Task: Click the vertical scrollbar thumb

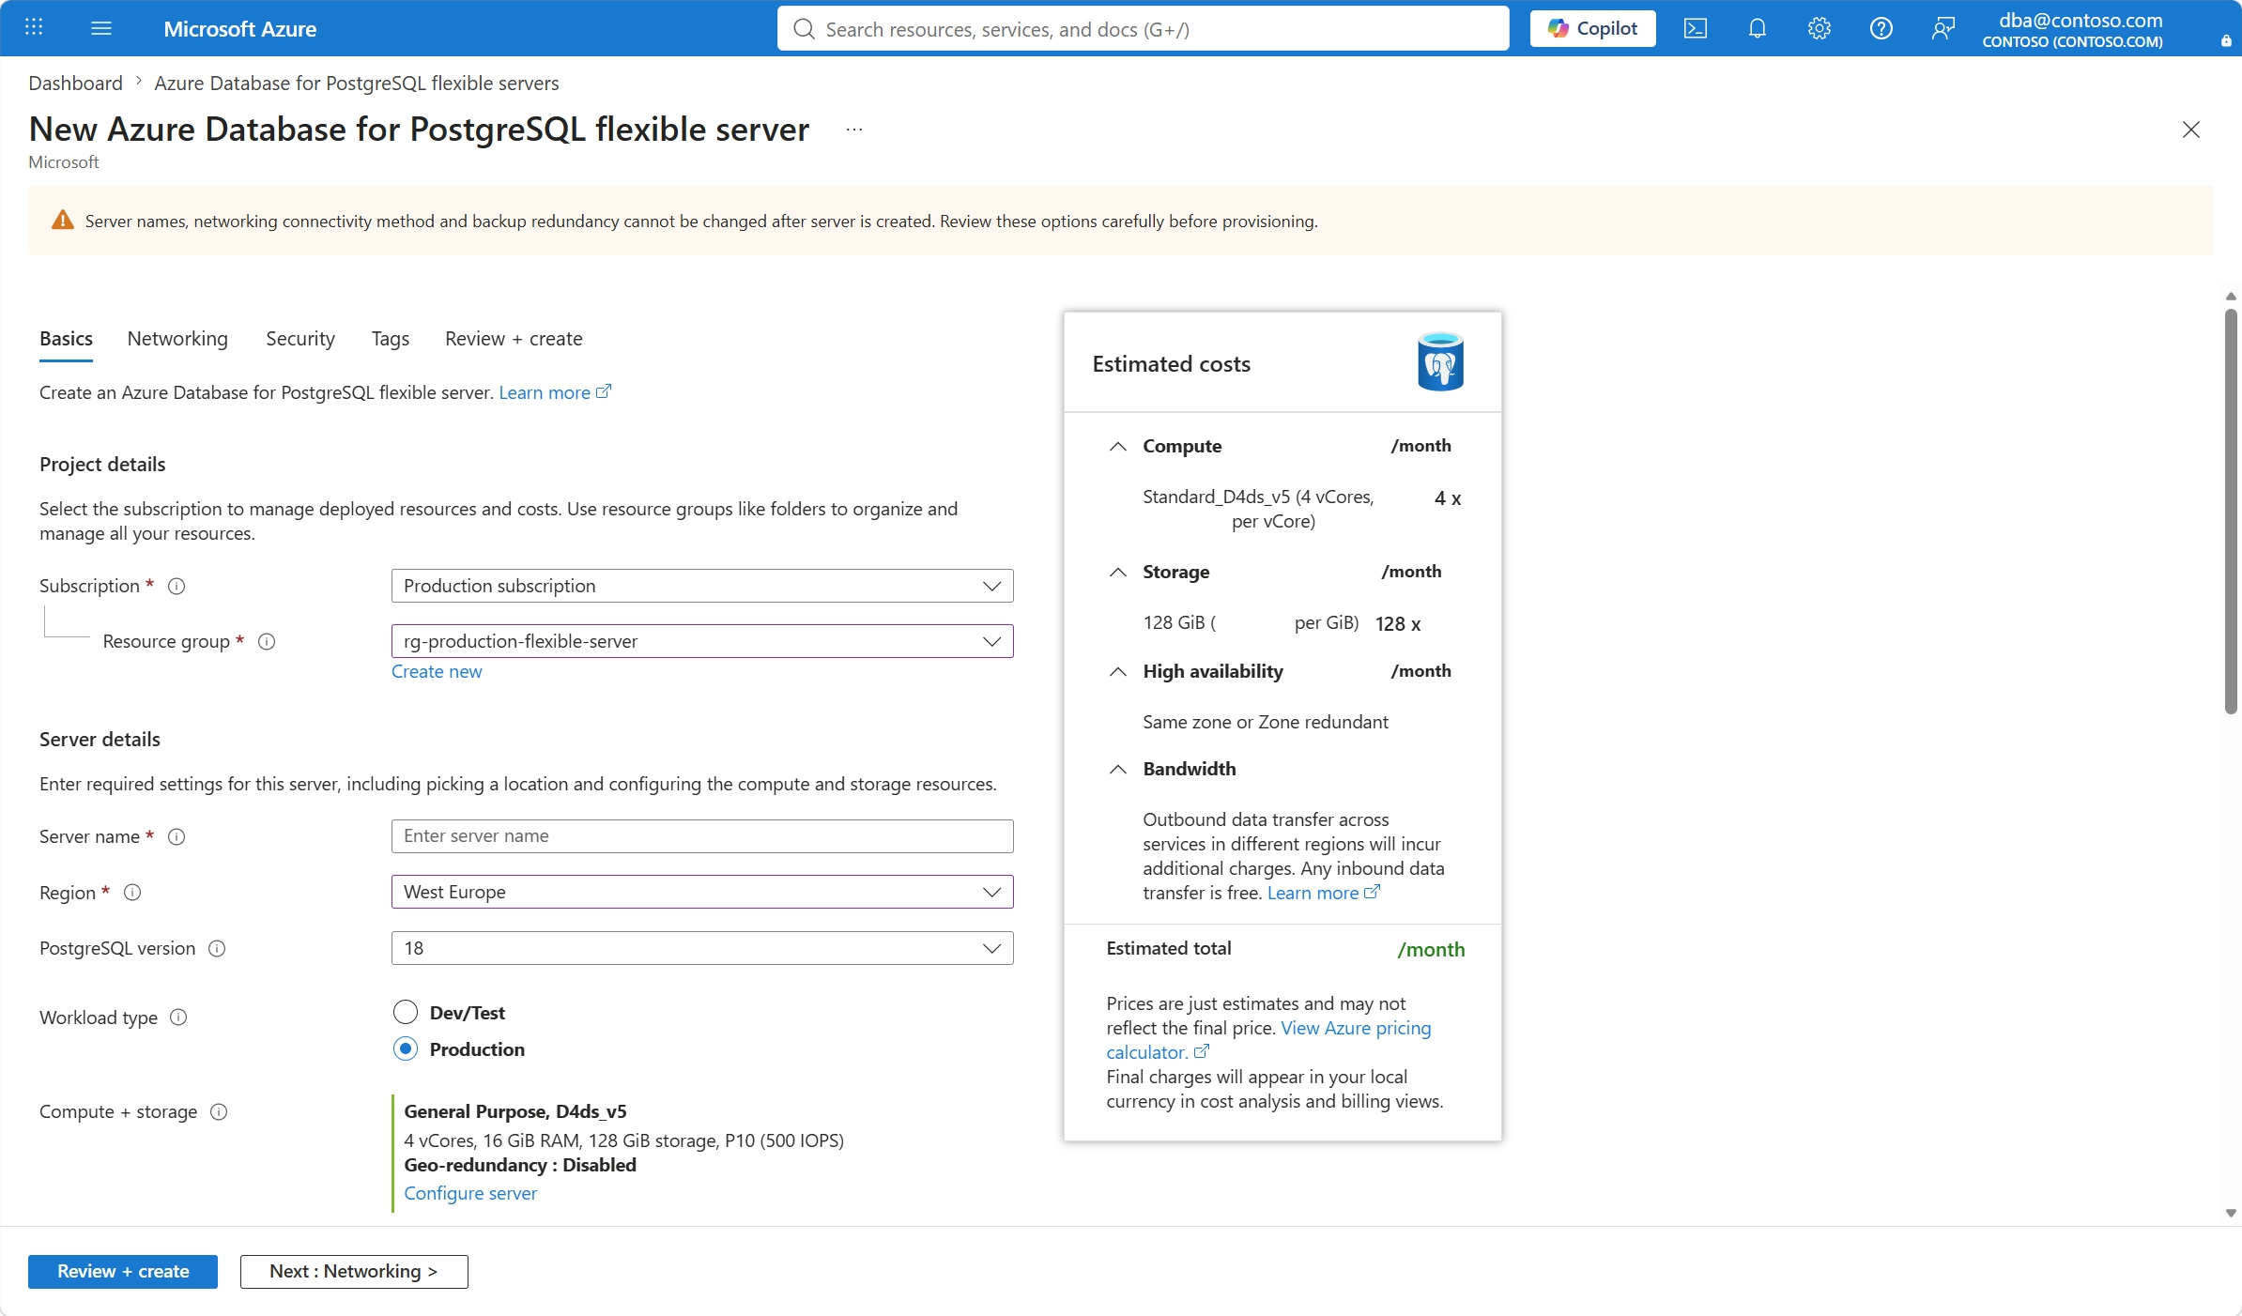Action: pos(2231,512)
